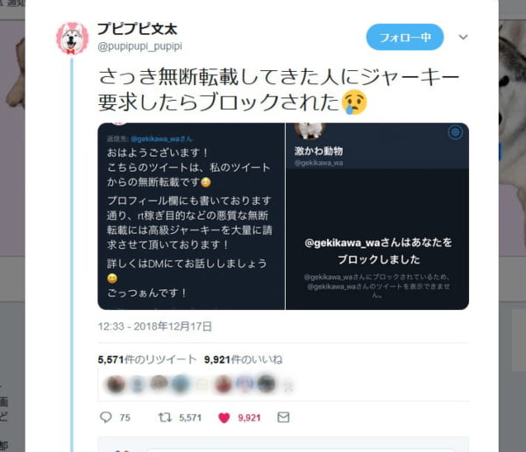Click the first blurred liker avatar
The width and height of the screenshot is (526, 452).
pyautogui.click(x=116, y=385)
